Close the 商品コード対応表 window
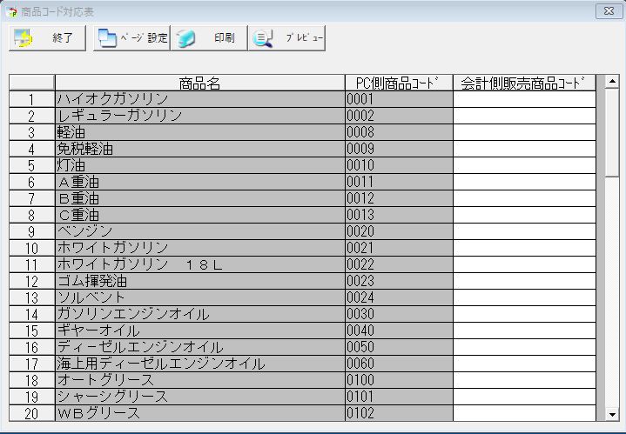626x434 pixels. click(x=606, y=11)
